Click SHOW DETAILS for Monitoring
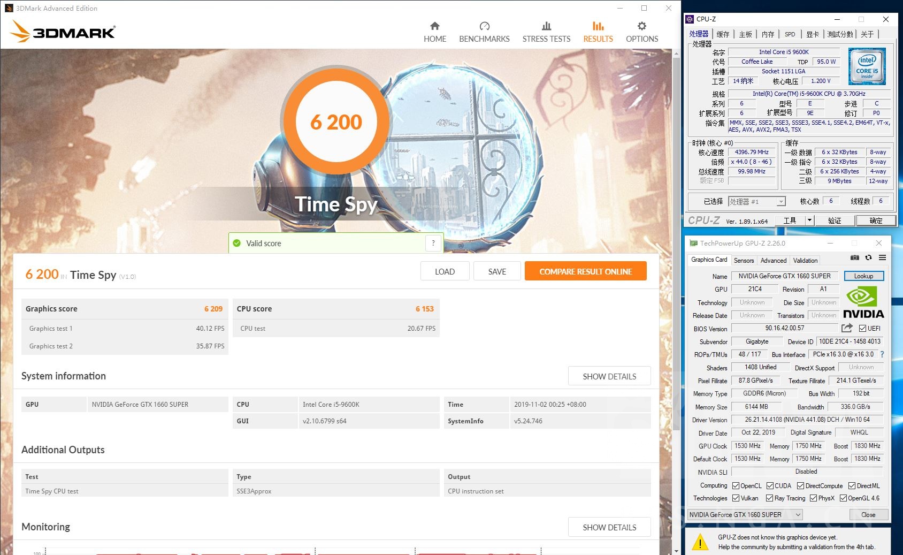The height and width of the screenshot is (555, 903). [609, 527]
